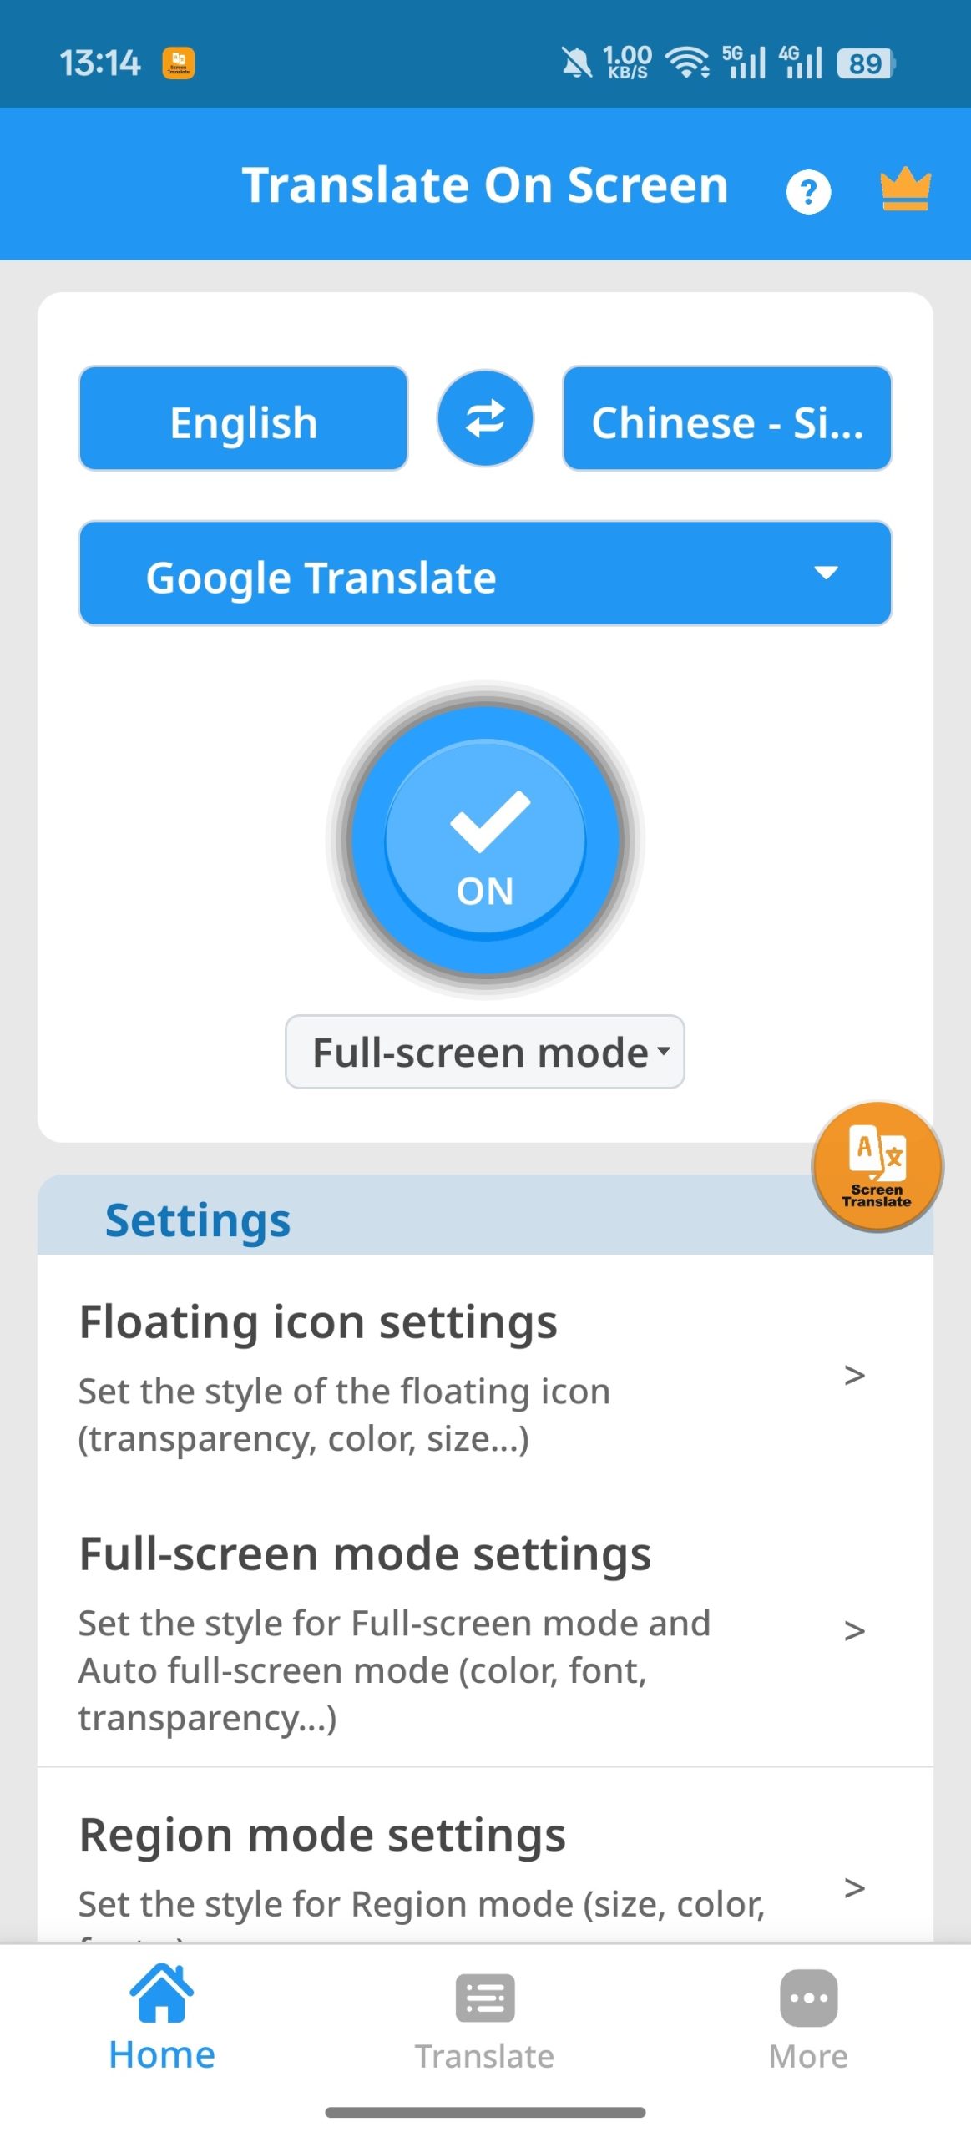Open the Region mode settings entry
Screen dimensions: 971x2137
322,1836
